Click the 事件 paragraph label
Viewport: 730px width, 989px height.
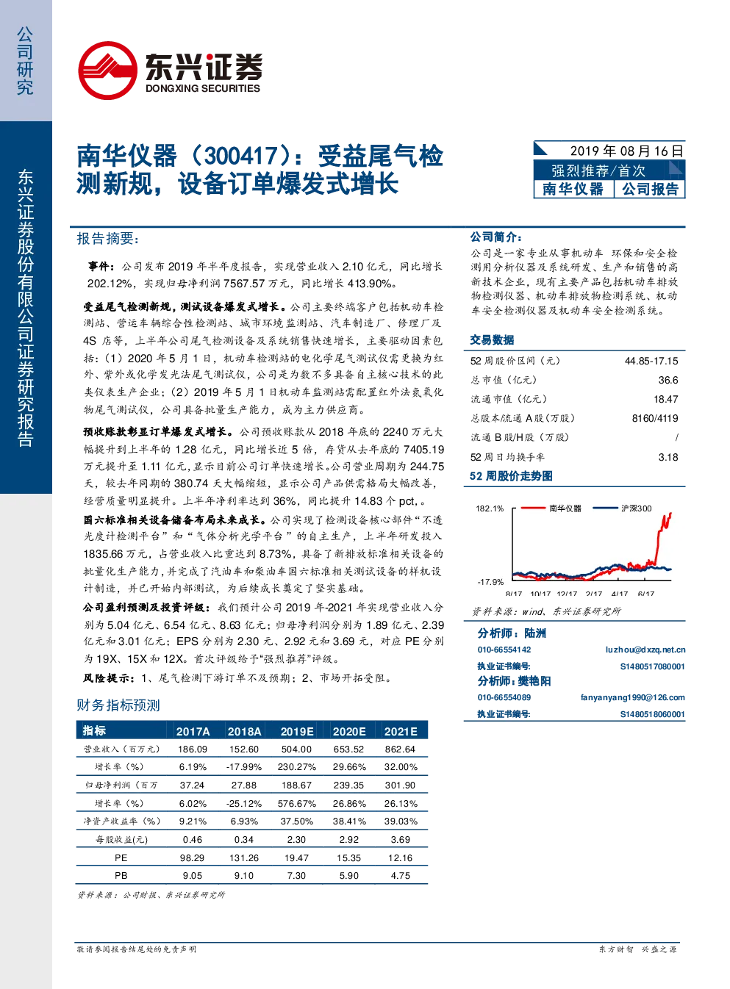[102, 266]
